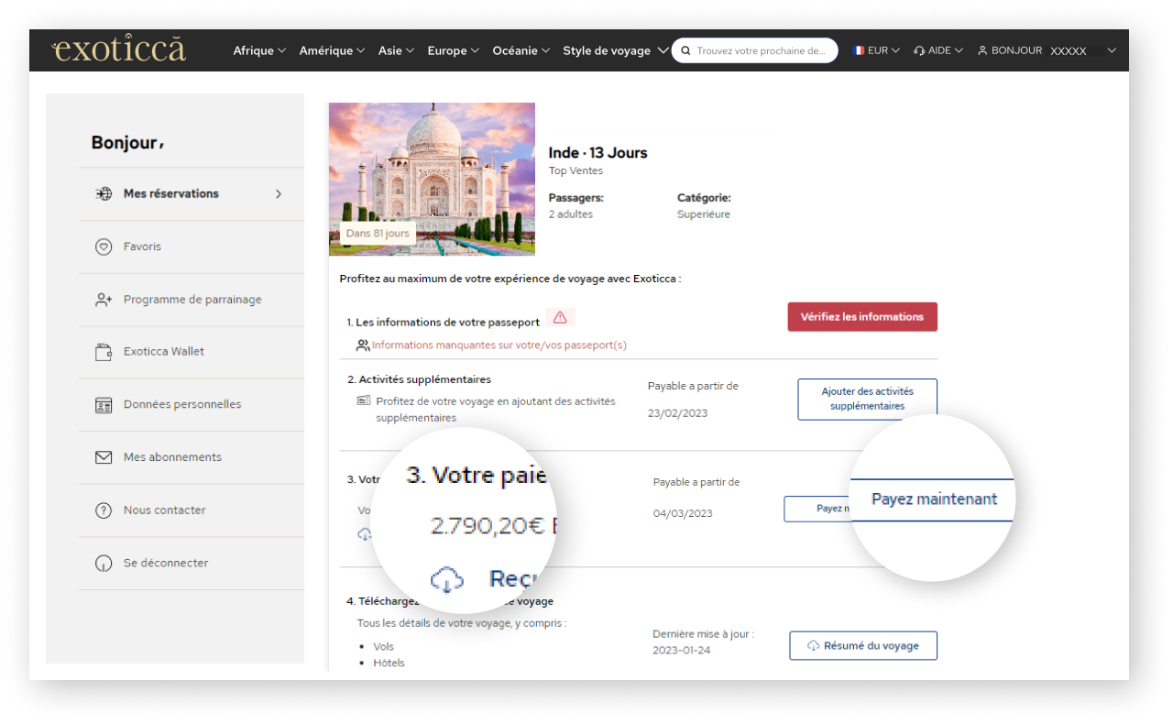Image resolution: width=1173 pixels, height=724 pixels.
Task: Click the 2 adultes passenger count
Action: click(570, 214)
